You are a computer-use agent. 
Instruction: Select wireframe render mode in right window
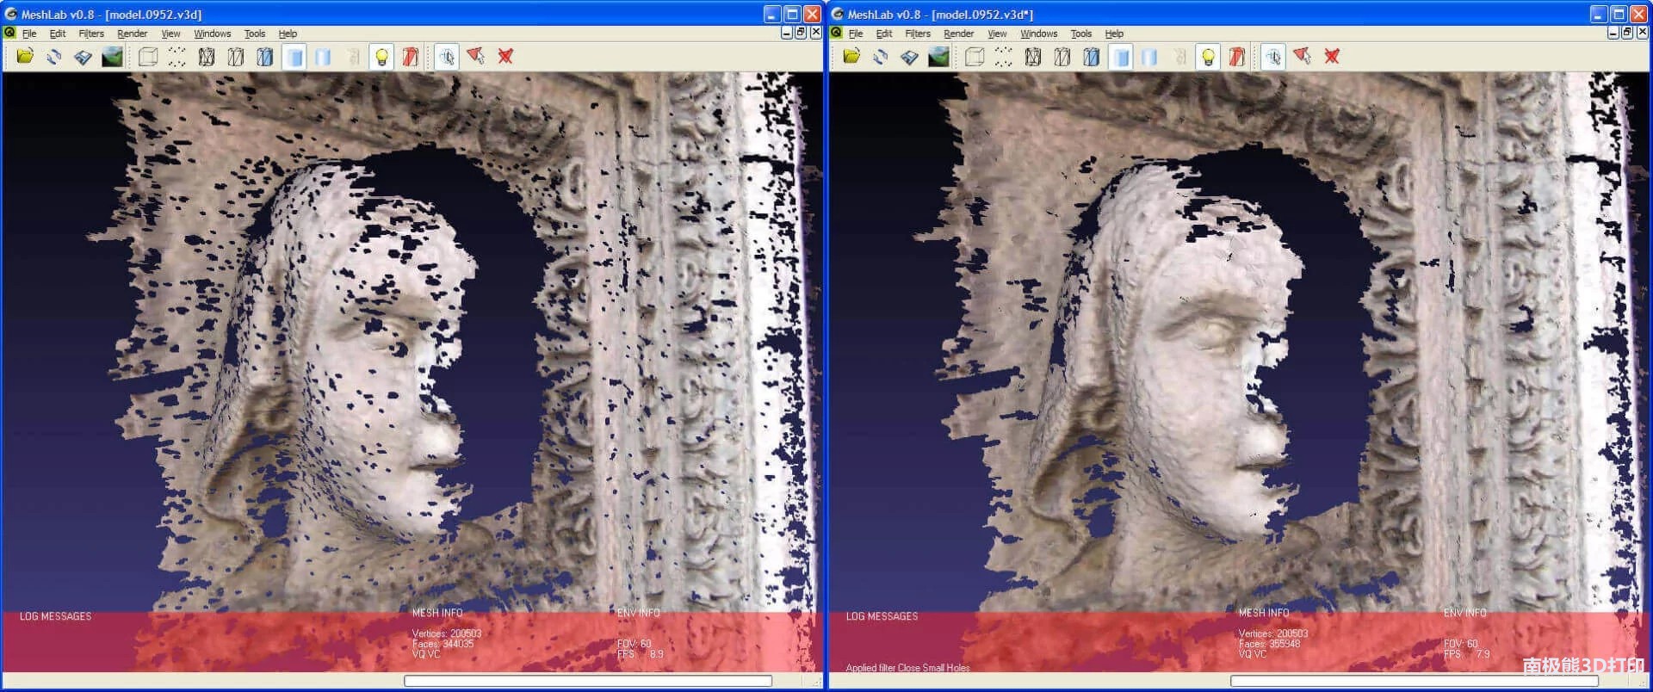1033,57
